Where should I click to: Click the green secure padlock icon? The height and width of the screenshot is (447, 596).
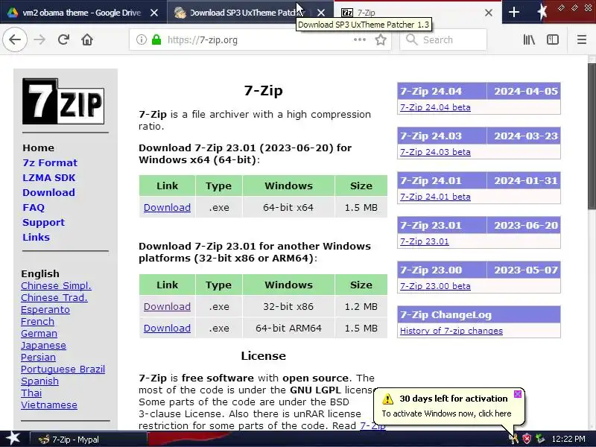pyautogui.click(x=156, y=39)
